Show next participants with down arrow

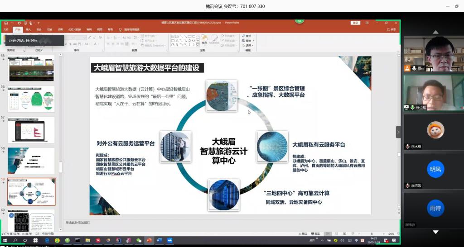(x=435, y=232)
